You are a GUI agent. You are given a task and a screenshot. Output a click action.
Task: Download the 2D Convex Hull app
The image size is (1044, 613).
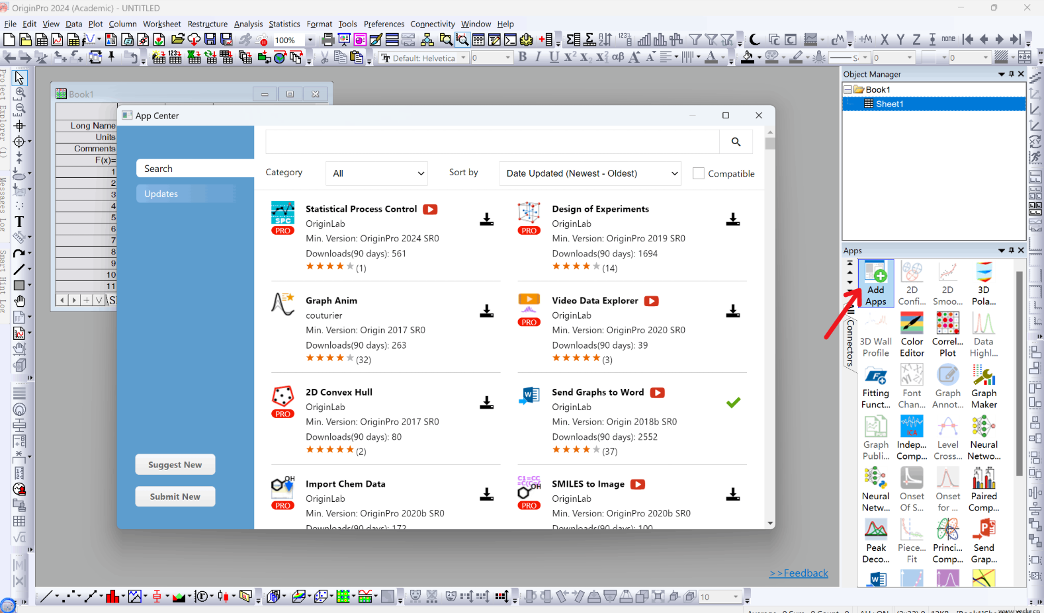[486, 403]
